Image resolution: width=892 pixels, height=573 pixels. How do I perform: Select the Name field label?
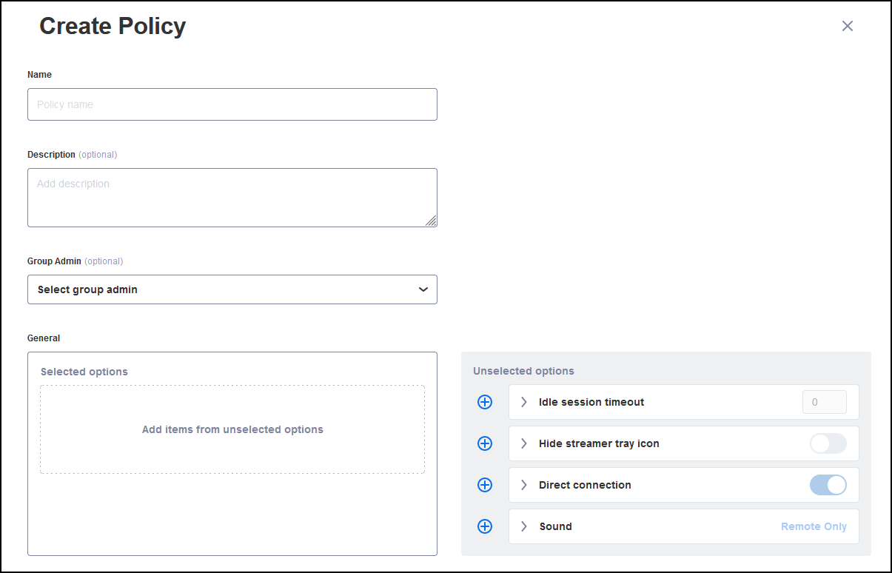coord(39,75)
